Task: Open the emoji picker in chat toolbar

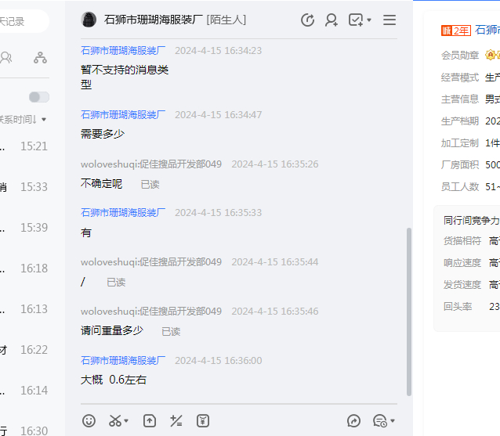Action: 89,420
